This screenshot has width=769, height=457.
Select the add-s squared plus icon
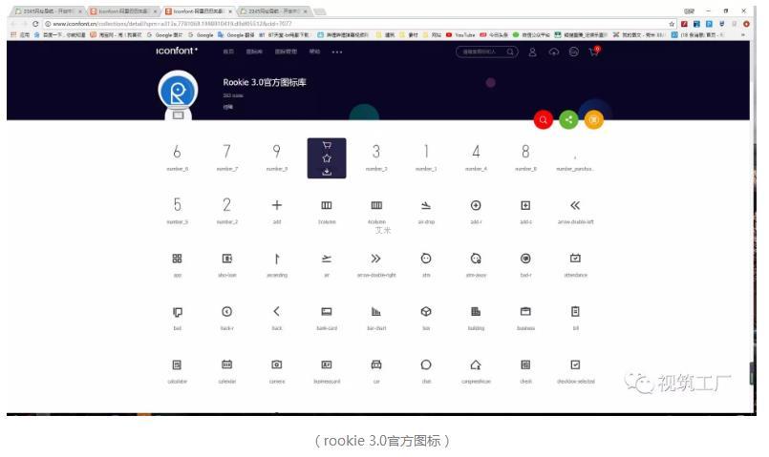pyautogui.click(x=525, y=205)
